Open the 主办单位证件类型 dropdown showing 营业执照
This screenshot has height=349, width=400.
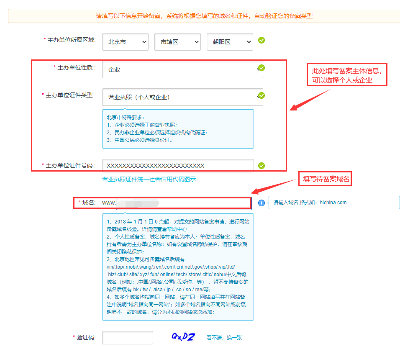point(182,97)
